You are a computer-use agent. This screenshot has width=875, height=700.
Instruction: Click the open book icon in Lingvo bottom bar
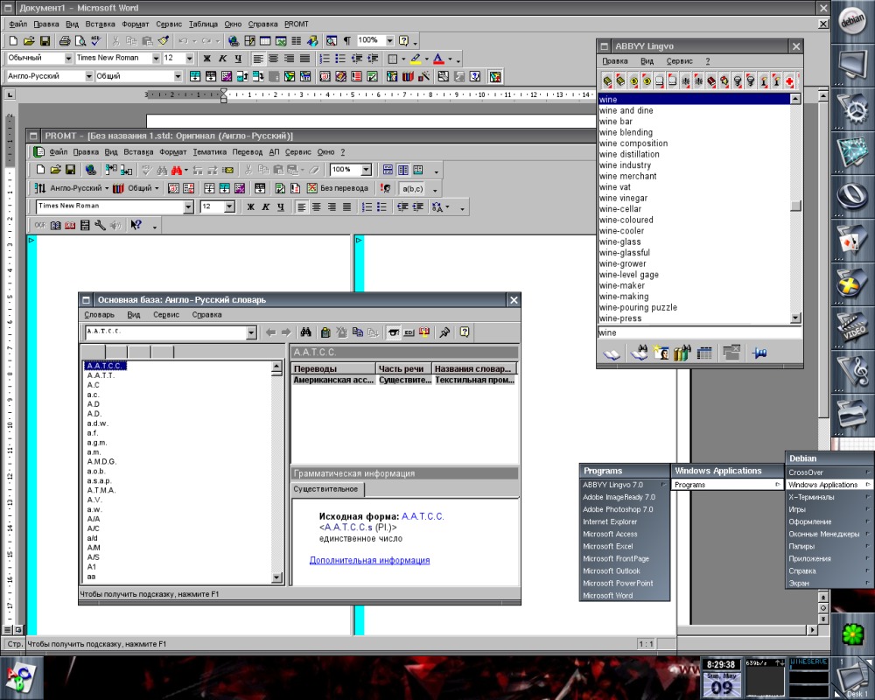click(x=612, y=353)
